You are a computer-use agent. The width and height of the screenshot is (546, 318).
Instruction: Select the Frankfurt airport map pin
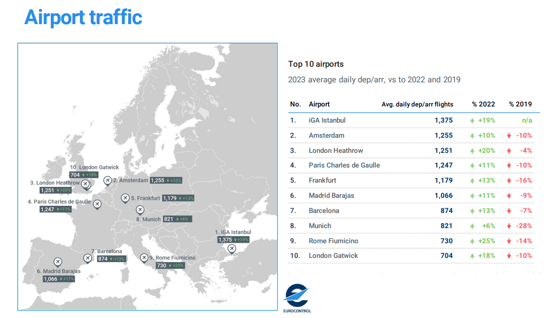tap(125, 198)
